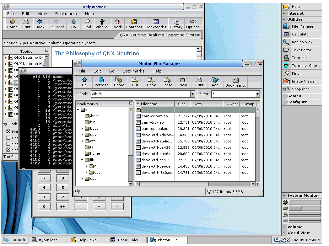Expand the etc folder in tree
Viewport: 329px width, 246px height.
pyautogui.click(x=82, y=141)
